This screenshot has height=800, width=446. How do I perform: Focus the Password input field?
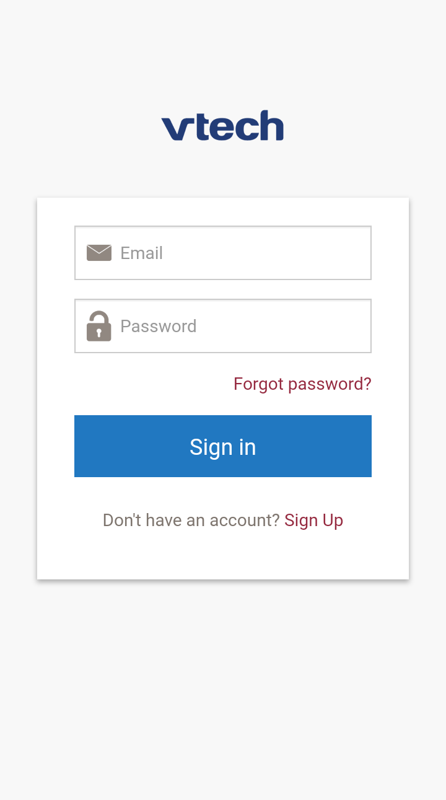242,326
